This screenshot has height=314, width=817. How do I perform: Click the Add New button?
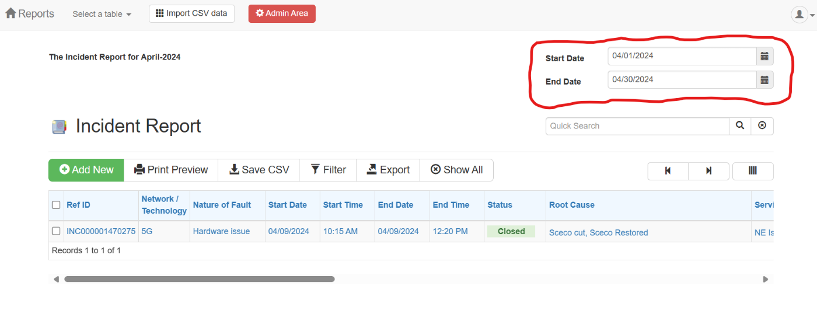pos(86,170)
